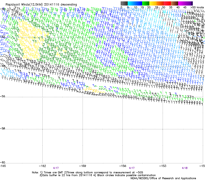The height and width of the screenshot is (180, 205).
Task: Select the yellow 20-25 knots legend segment
Action: pyautogui.click(x=153, y=3)
